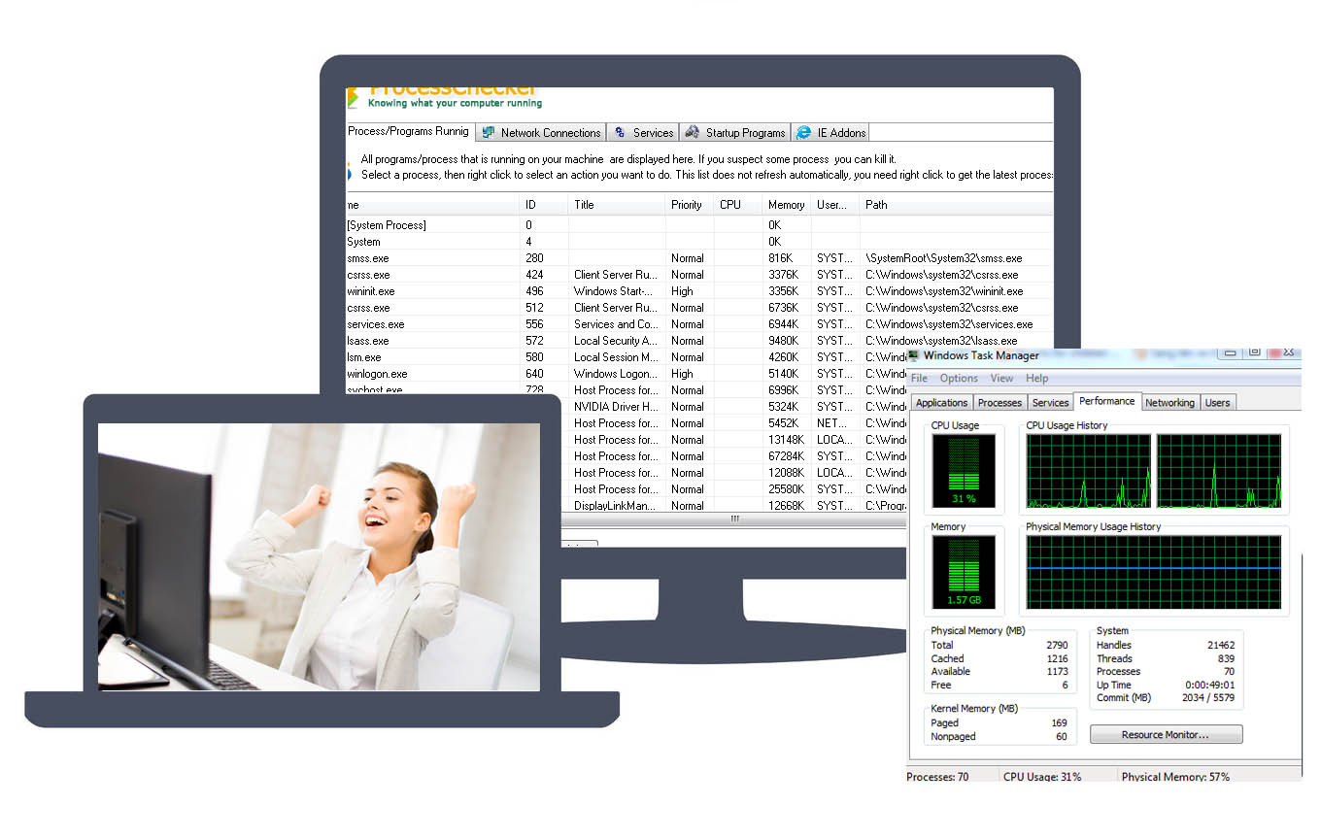
Task: Click path \SystemRoot\System32\smss.exe
Action: pyautogui.click(x=944, y=258)
